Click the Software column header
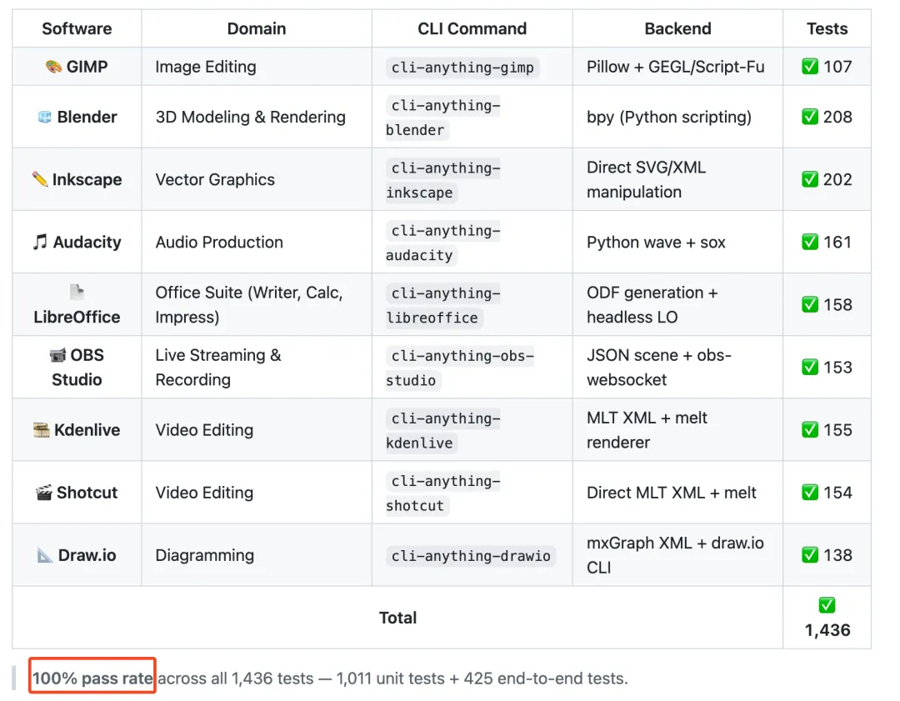The width and height of the screenshot is (900, 701). [77, 28]
